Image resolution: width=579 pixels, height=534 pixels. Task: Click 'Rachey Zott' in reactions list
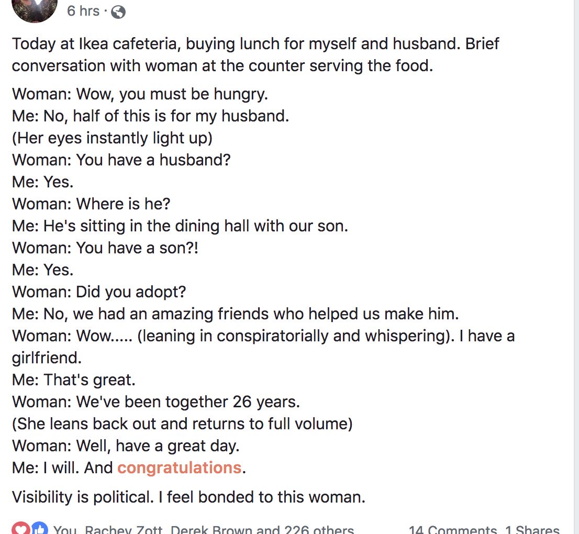pos(124,530)
